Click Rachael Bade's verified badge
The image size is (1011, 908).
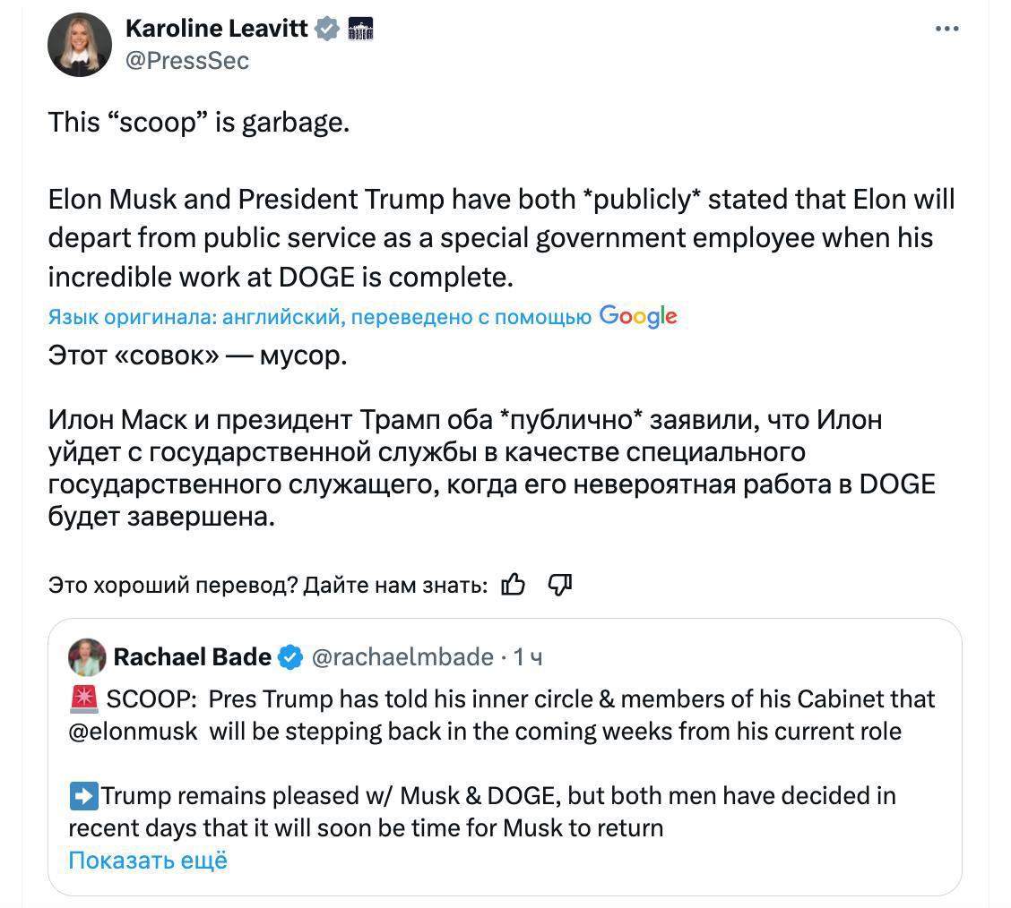[290, 657]
